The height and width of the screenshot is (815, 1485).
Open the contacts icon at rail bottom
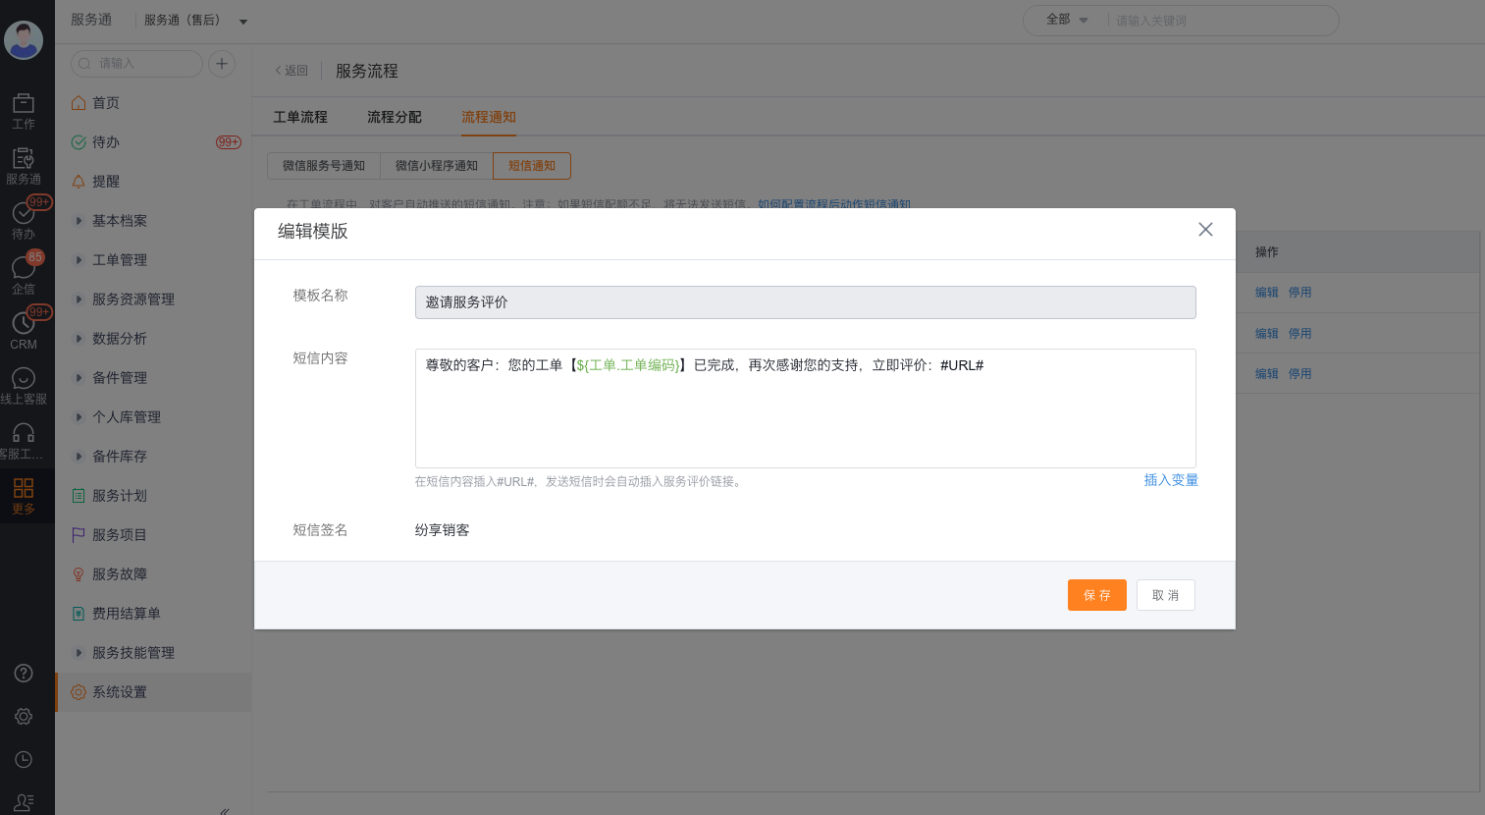(x=24, y=803)
